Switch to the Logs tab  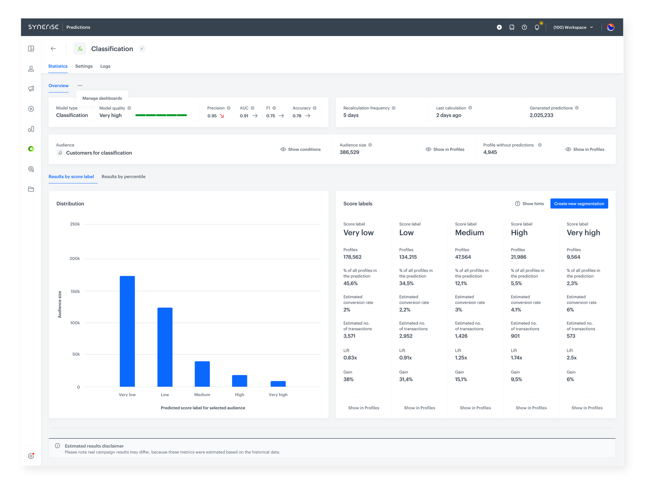click(x=105, y=66)
